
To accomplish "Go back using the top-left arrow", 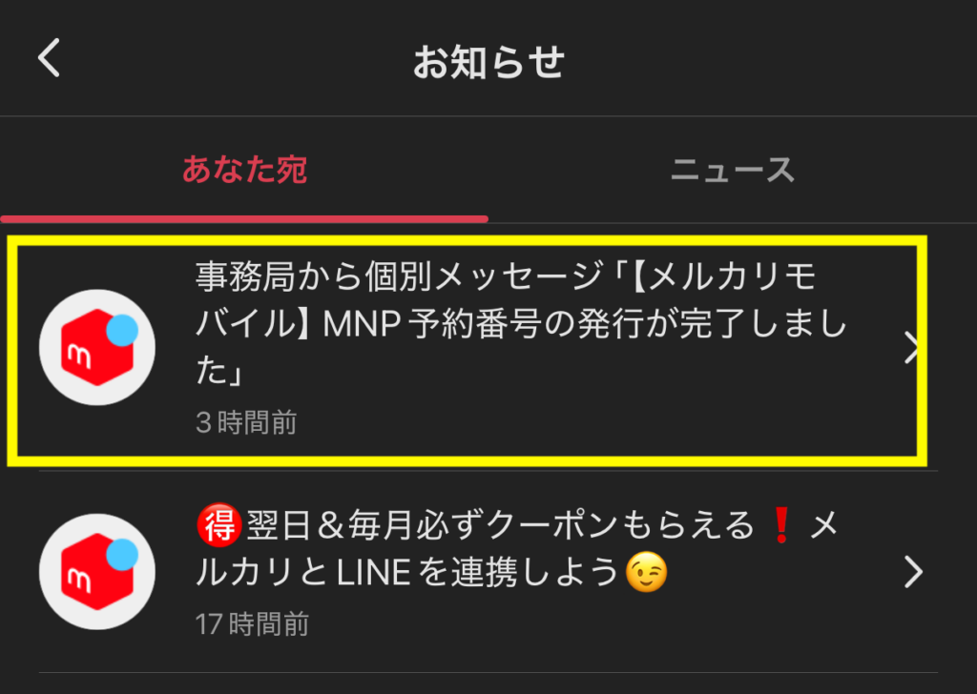I will pos(49,58).
